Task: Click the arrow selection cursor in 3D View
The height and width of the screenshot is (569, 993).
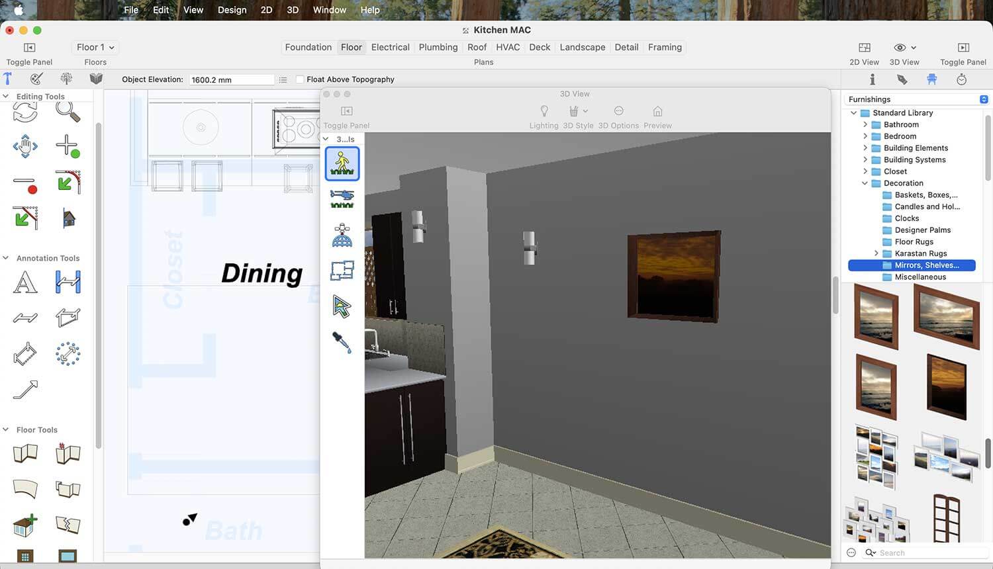Action: 342,306
